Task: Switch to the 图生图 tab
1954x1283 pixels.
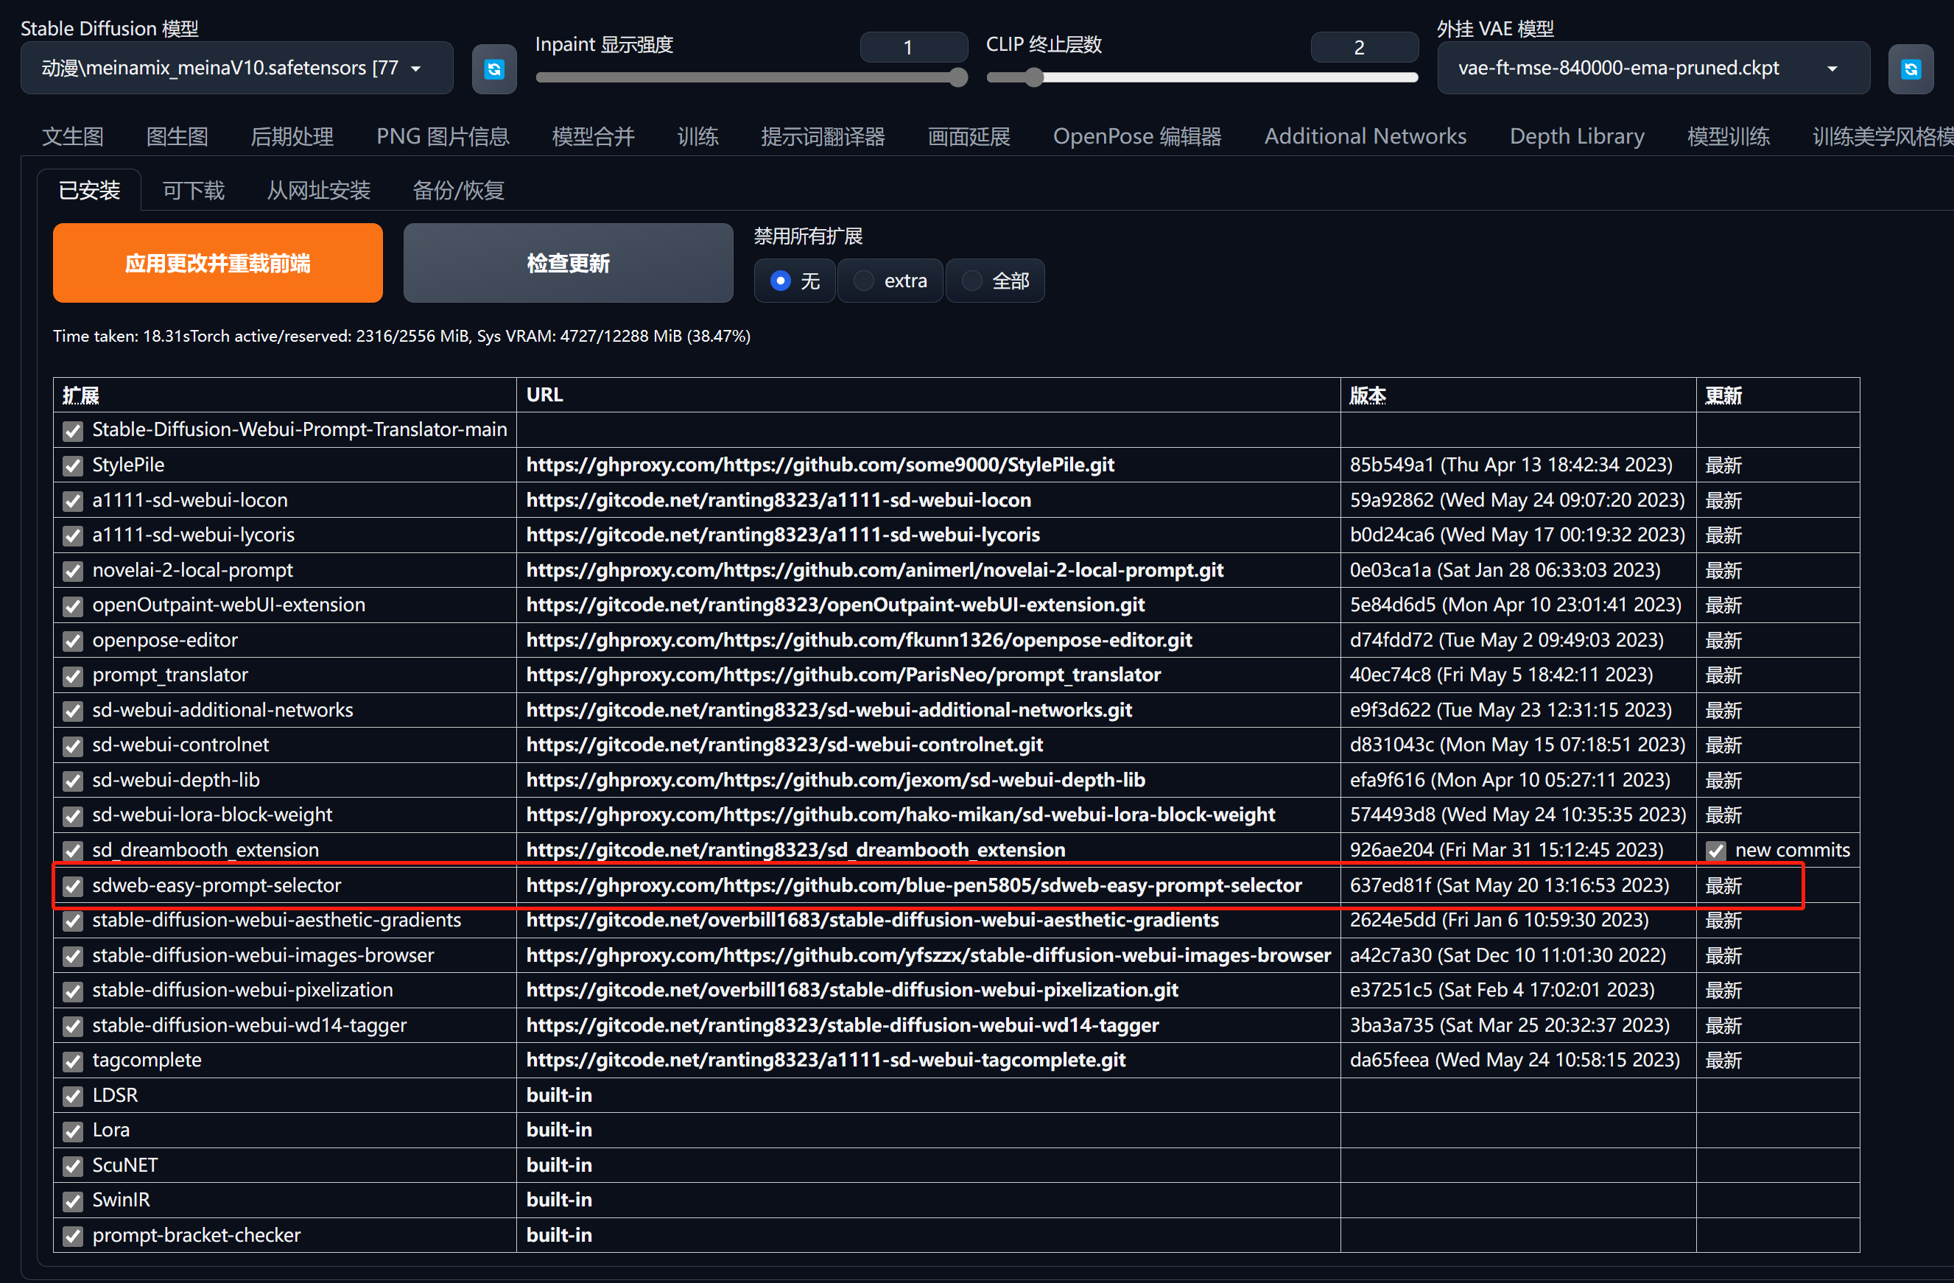Action: pos(177,136)
